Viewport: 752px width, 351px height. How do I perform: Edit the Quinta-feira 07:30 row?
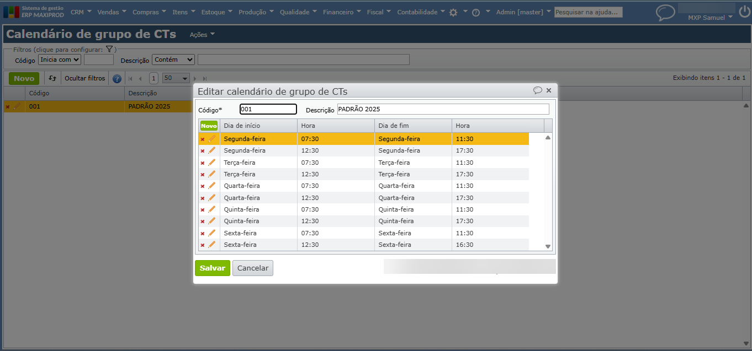point(212,209)
